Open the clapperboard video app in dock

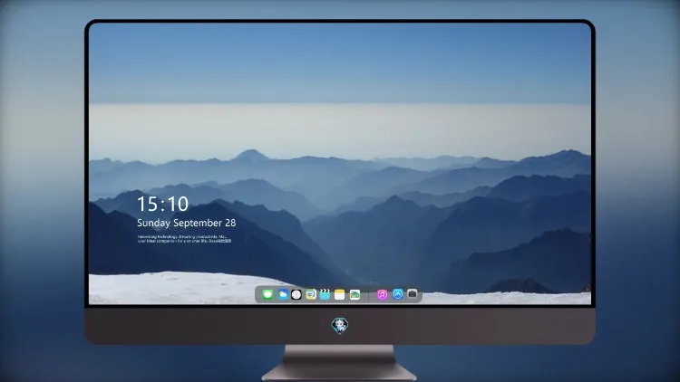click(325, 295)
